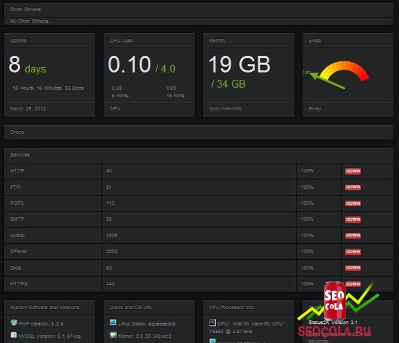Select the SMTP service name
This screenshot has height=343, width=399.
click(17, 219)
